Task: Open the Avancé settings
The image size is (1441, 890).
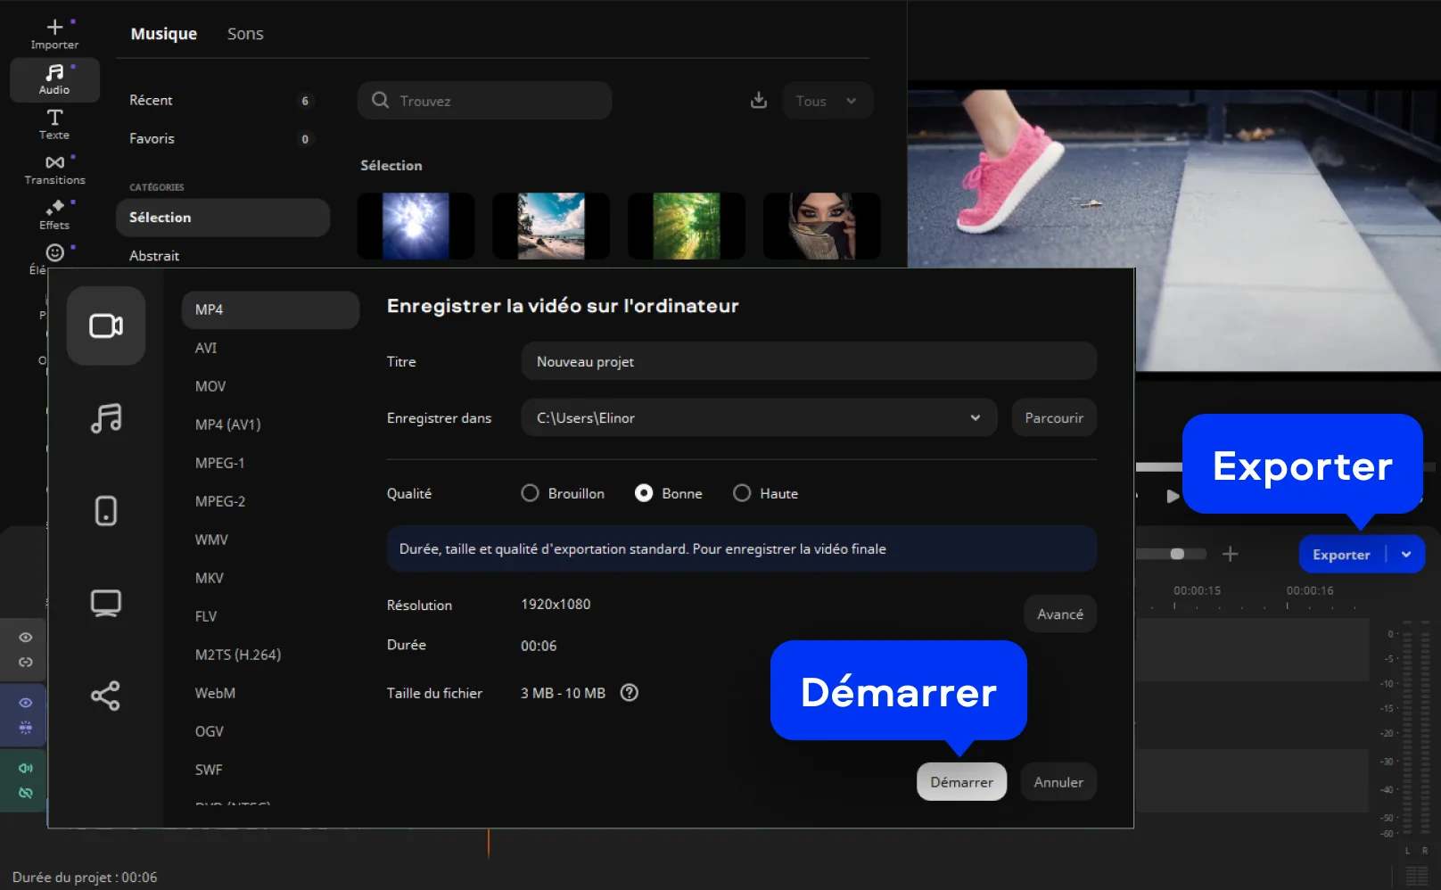Action: (x=1060, y=614)
